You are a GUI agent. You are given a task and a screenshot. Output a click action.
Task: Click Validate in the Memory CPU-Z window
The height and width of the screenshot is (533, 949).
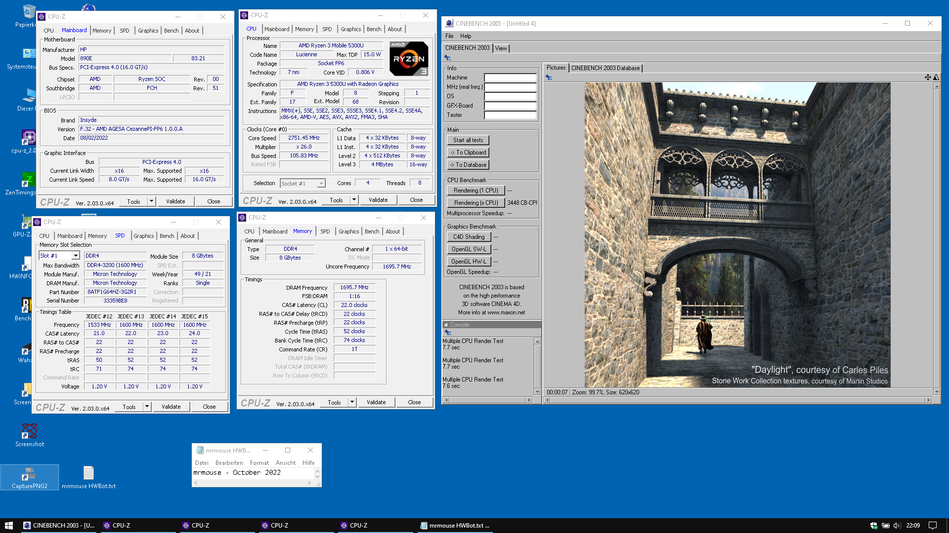point(376,402)
